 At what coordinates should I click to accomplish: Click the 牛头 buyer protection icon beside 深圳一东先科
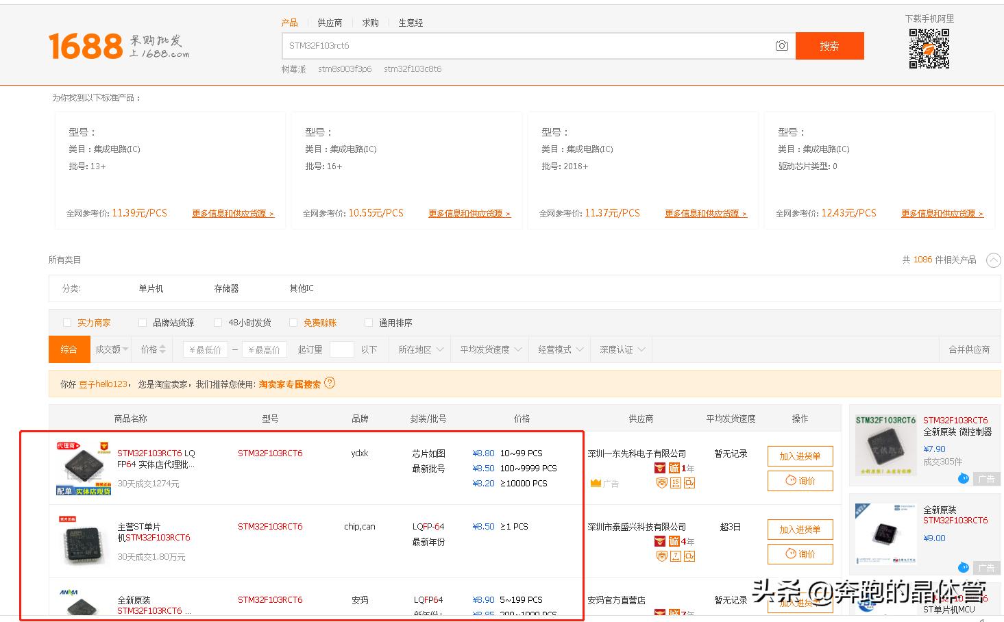[659, 468]
